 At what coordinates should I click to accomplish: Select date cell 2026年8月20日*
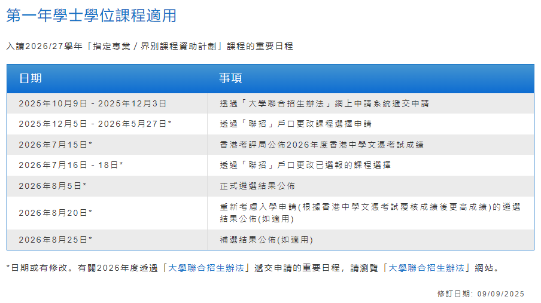click(55, 213)
